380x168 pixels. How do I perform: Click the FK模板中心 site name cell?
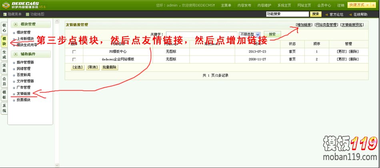click(118, 52)
